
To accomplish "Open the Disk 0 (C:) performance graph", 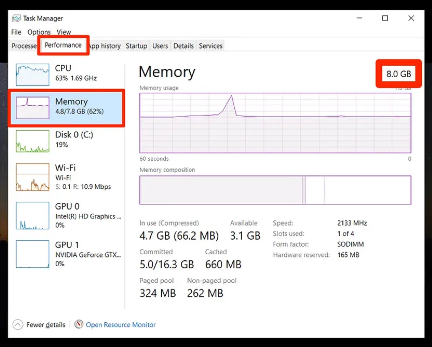I will (32, 141).
